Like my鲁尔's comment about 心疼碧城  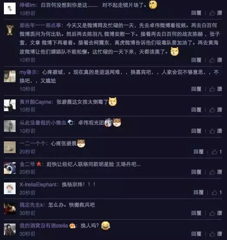216,89
